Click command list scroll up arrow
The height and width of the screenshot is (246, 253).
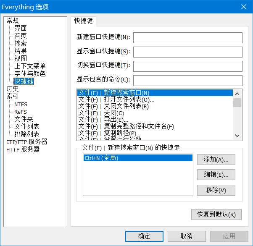click(237, 94)
